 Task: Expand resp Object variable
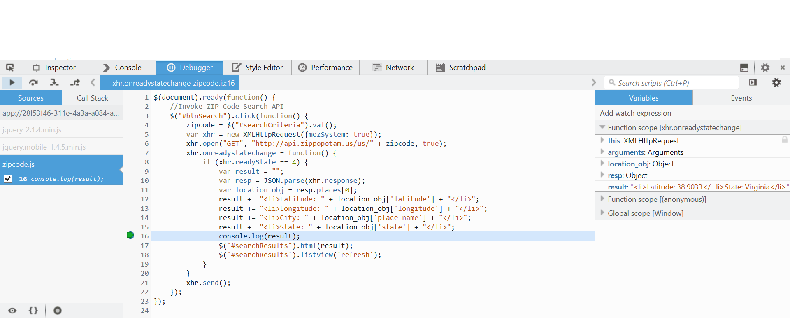(x=602, y=175)
